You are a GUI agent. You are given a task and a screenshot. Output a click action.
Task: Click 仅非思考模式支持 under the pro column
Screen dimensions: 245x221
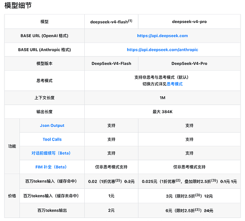(x=189, y=167)
